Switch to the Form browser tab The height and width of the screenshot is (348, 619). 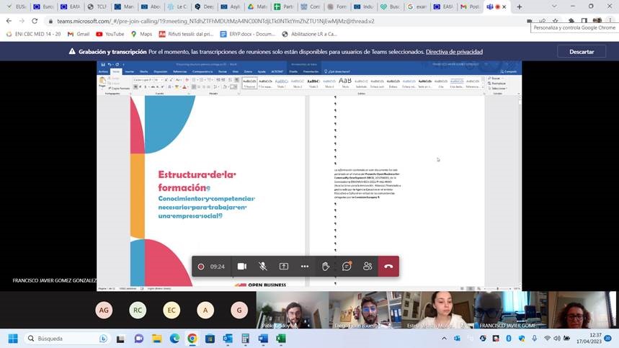coord(337,6)
